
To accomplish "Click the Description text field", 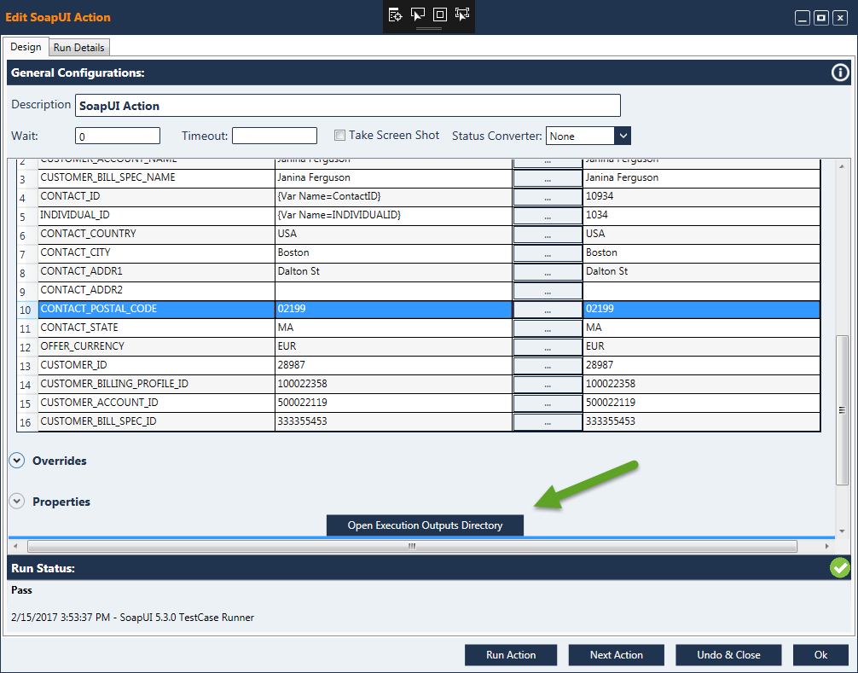I will pyautogui.click(x=348, y=106).
